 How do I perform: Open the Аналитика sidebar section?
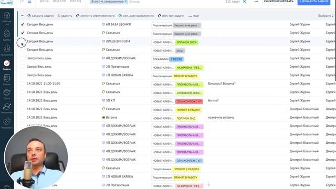[x=7, y=108]
